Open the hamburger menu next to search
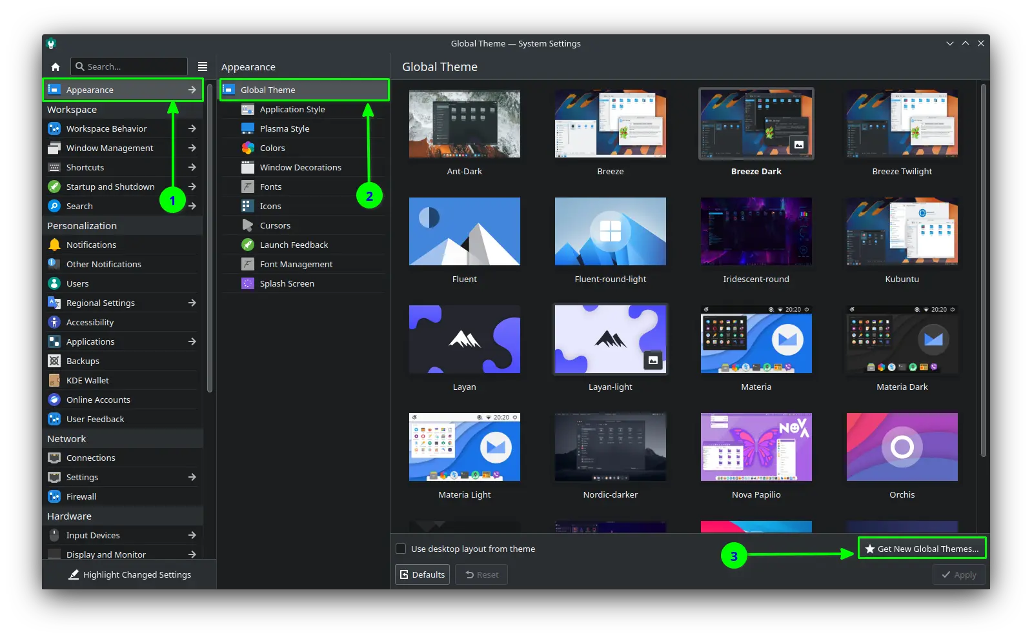The image size is (1032, 639). tap(203, 66)
